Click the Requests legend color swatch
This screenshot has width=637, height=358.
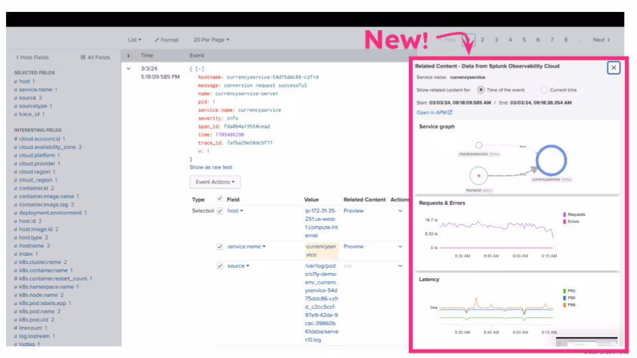[564, 215]
